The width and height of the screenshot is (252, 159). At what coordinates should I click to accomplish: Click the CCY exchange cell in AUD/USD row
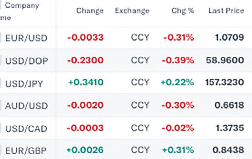tap(140, 105)
